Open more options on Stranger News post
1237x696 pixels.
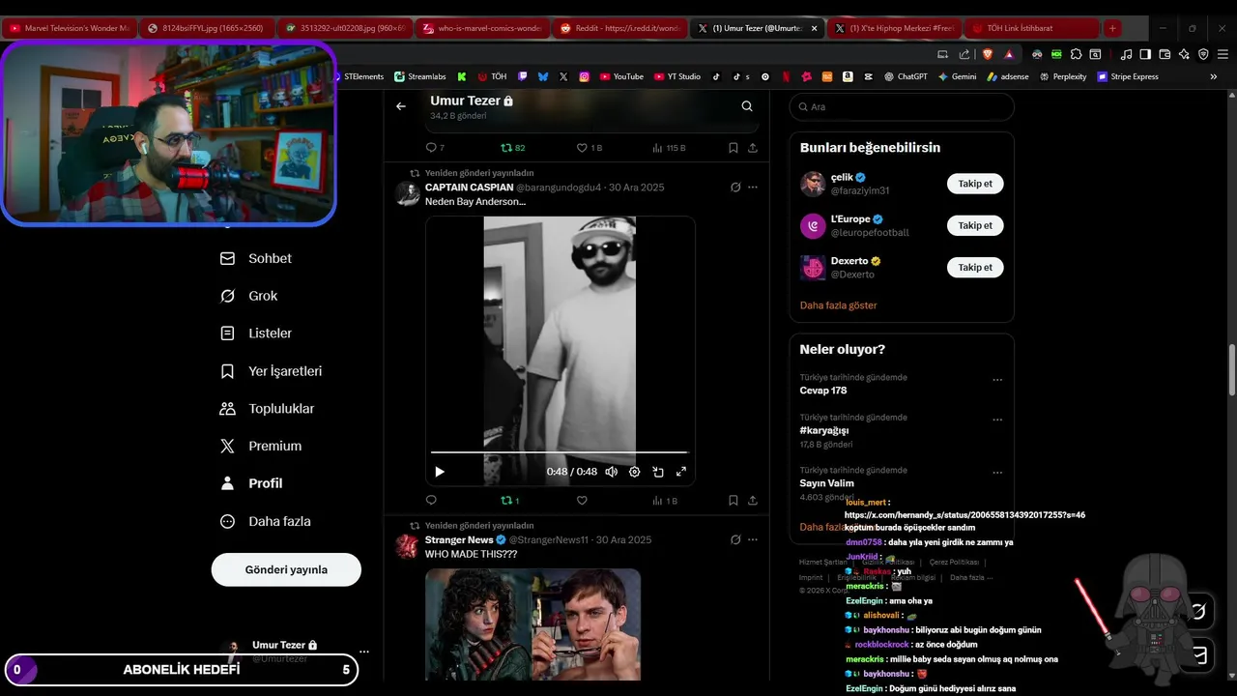[753, 539]
